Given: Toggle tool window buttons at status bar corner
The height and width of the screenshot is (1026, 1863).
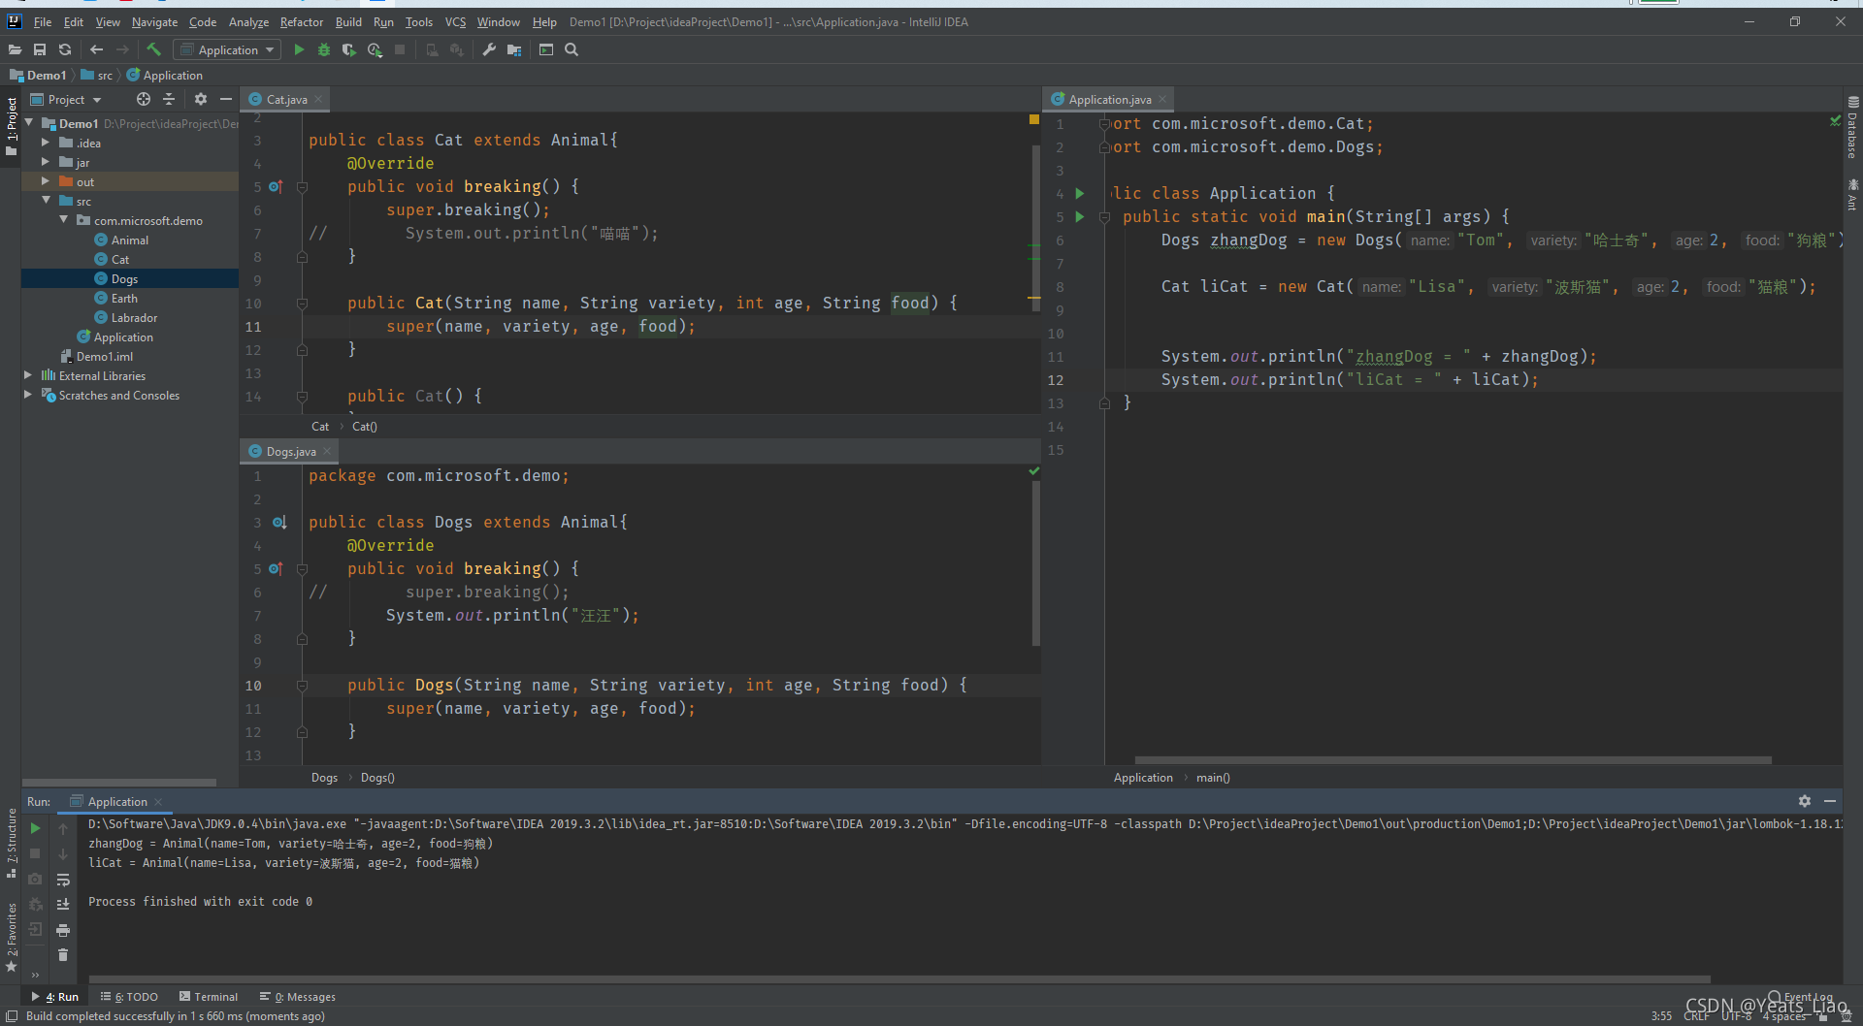Looking at the screenshot, I should click(x=12, y=1016).
